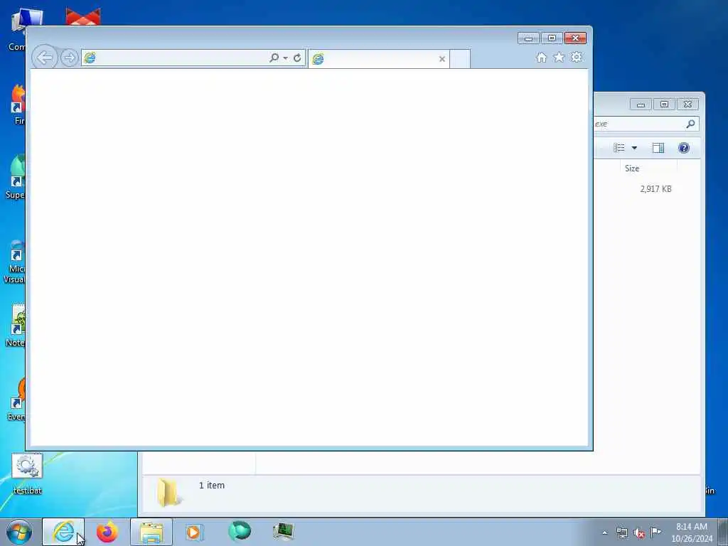728x546 pixels.
Task: Open a new tab in Internet Explorer
Action: [x=460, y=59]
